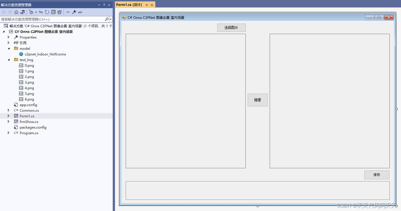The image size is (401, 211).
Task: Click the 保存 button
Action: [376, 175]
